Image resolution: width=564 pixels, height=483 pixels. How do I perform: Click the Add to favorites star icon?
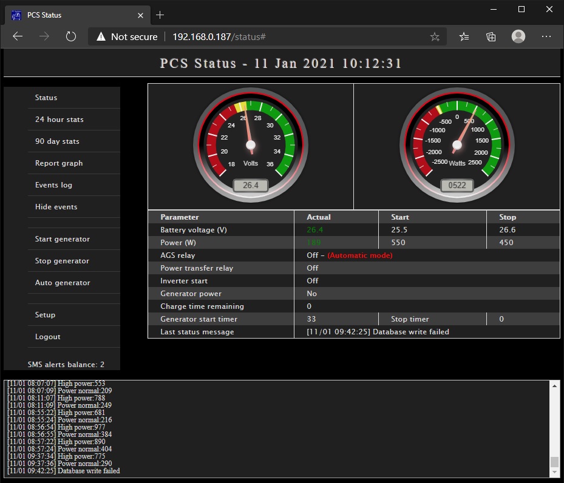435,37
